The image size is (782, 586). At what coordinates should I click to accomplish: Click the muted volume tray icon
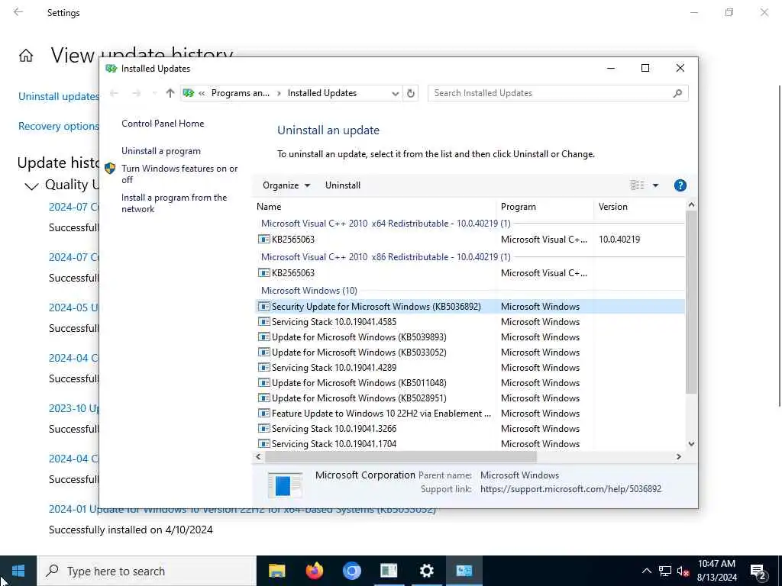683,571
